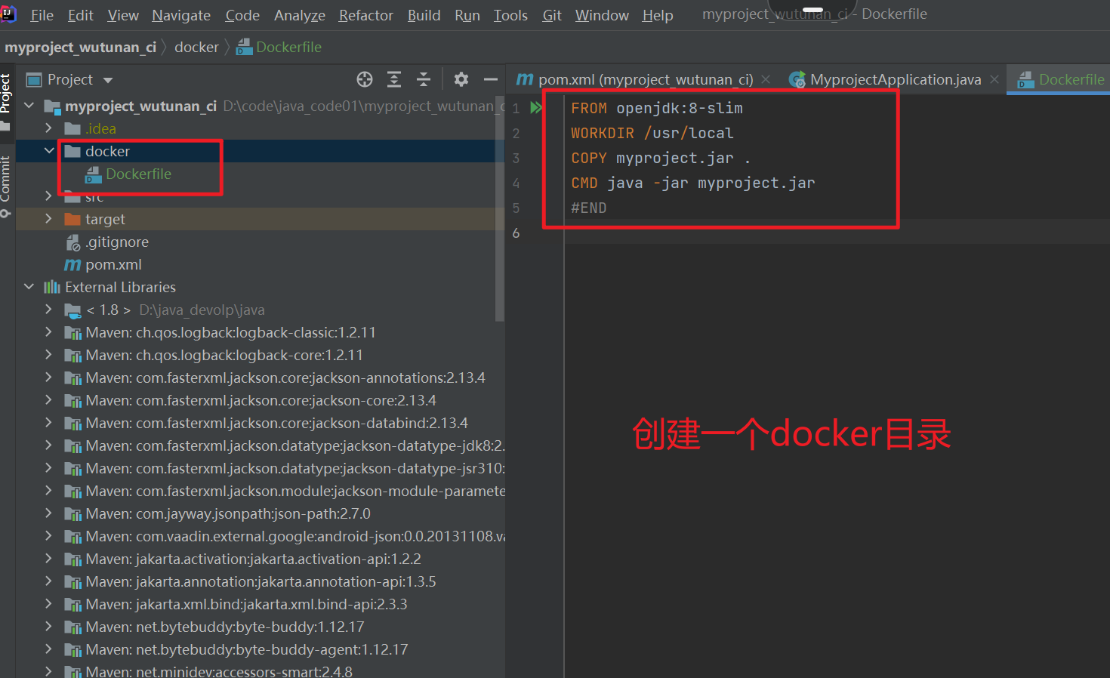Open the File menu
The width and height of the screenshot is (1110, 678).
pos(42,15)
